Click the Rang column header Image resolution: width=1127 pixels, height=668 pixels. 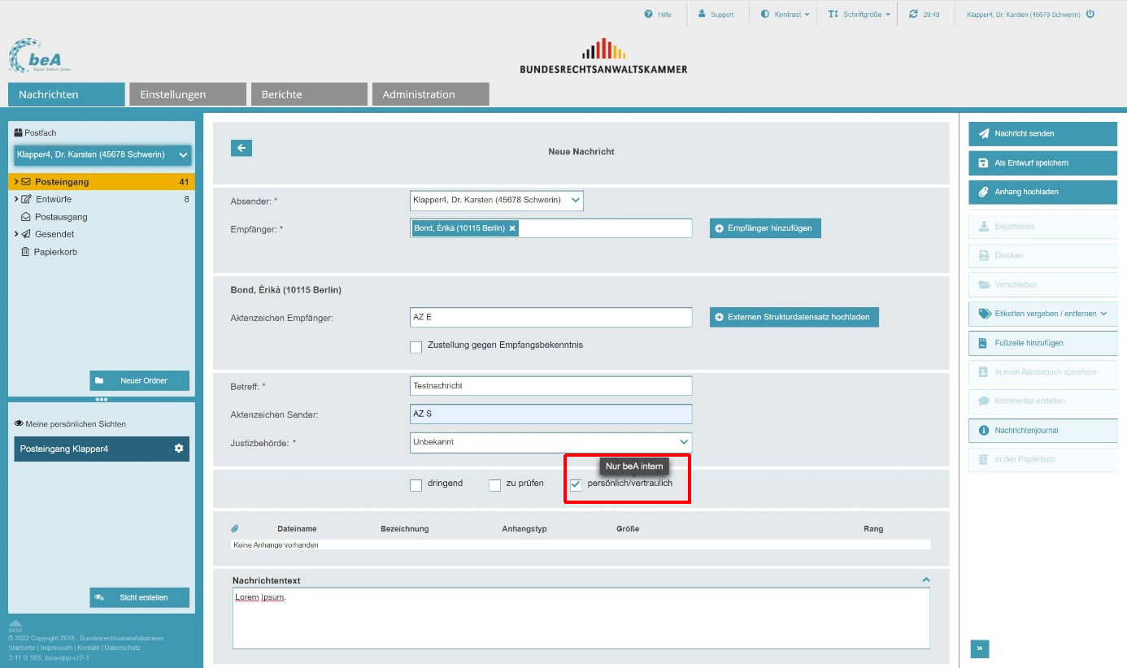tap(873, 529)
